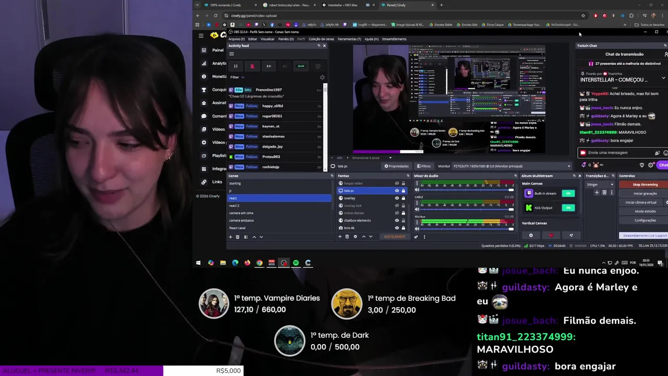Click Propriedades button for tela pc
The height and width of the screenshot is (376, 668).
click(x=397, y=166)
